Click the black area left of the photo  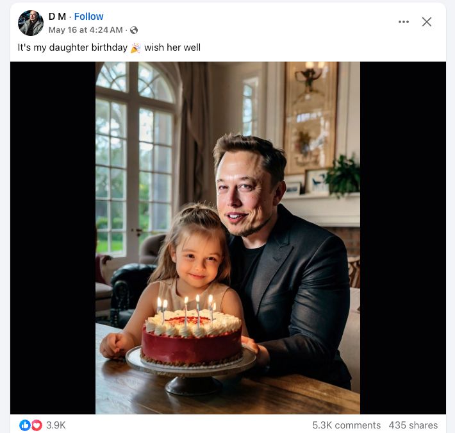53,237
